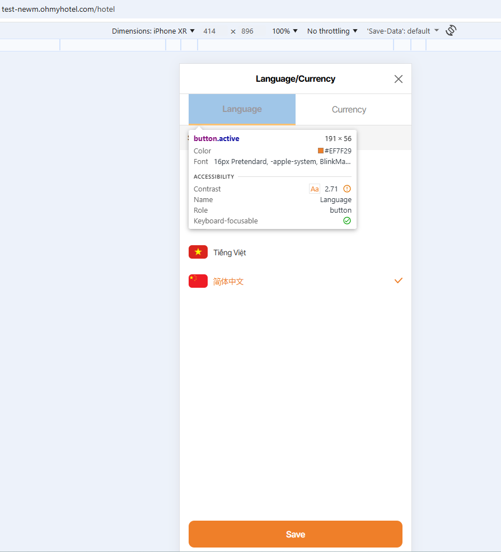
Task: Click the Aa contrast preview icon
Action: pos(315,189)
